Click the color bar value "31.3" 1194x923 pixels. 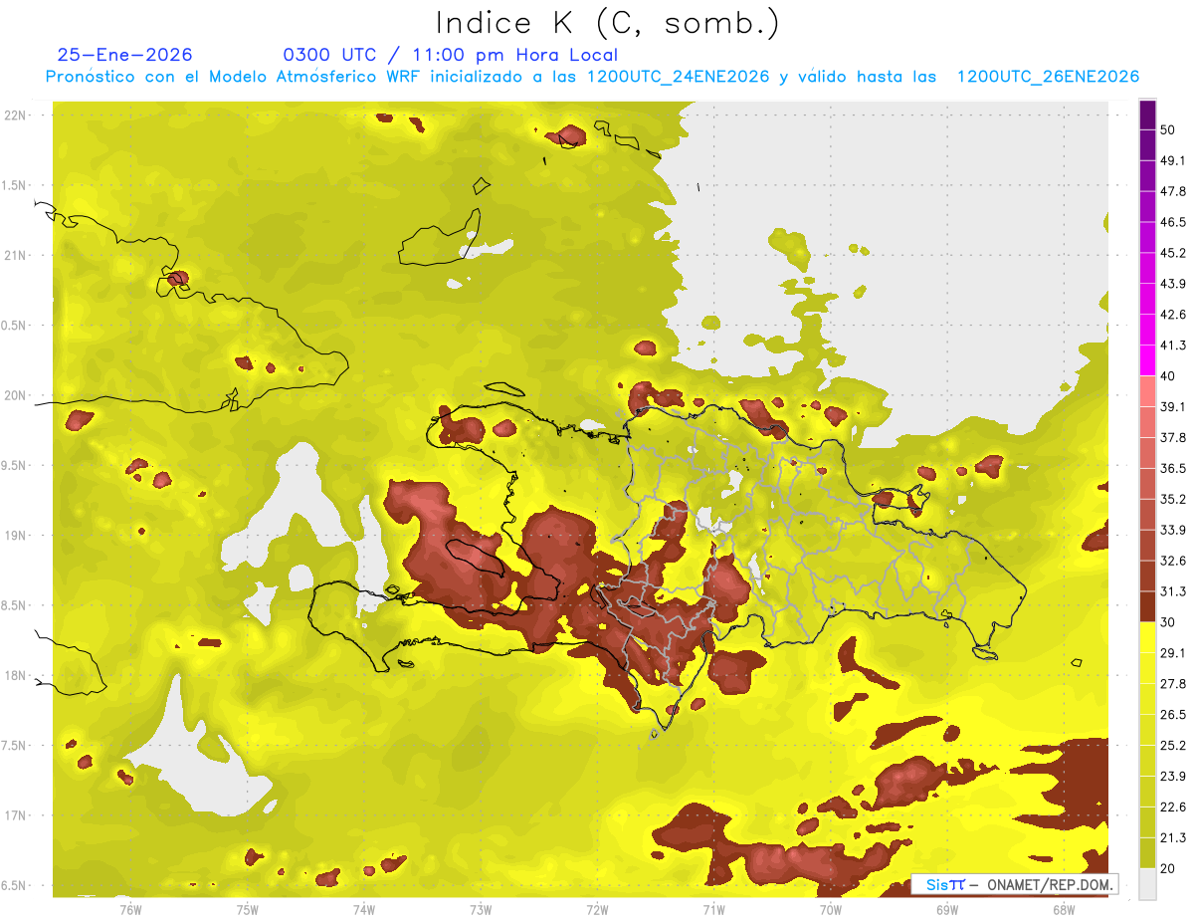1173,591
